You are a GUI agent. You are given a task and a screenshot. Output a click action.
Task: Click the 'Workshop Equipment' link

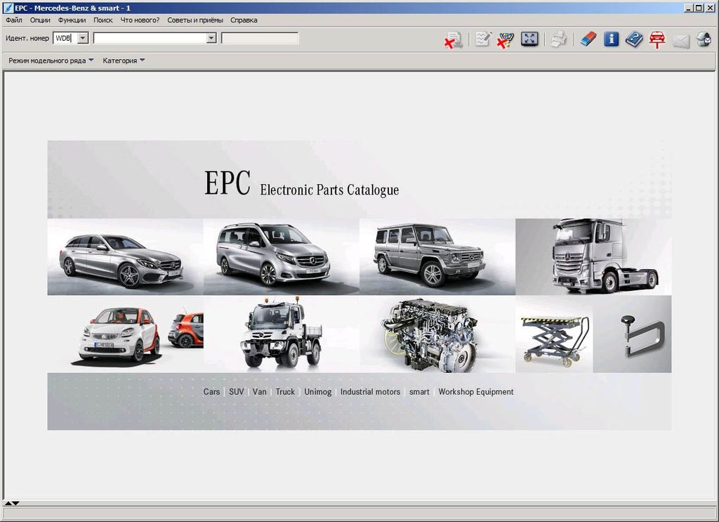click(475, 392)
